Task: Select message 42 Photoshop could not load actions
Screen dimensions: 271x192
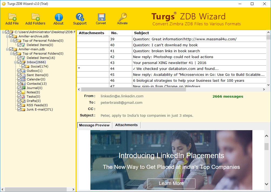Action: 171,57
